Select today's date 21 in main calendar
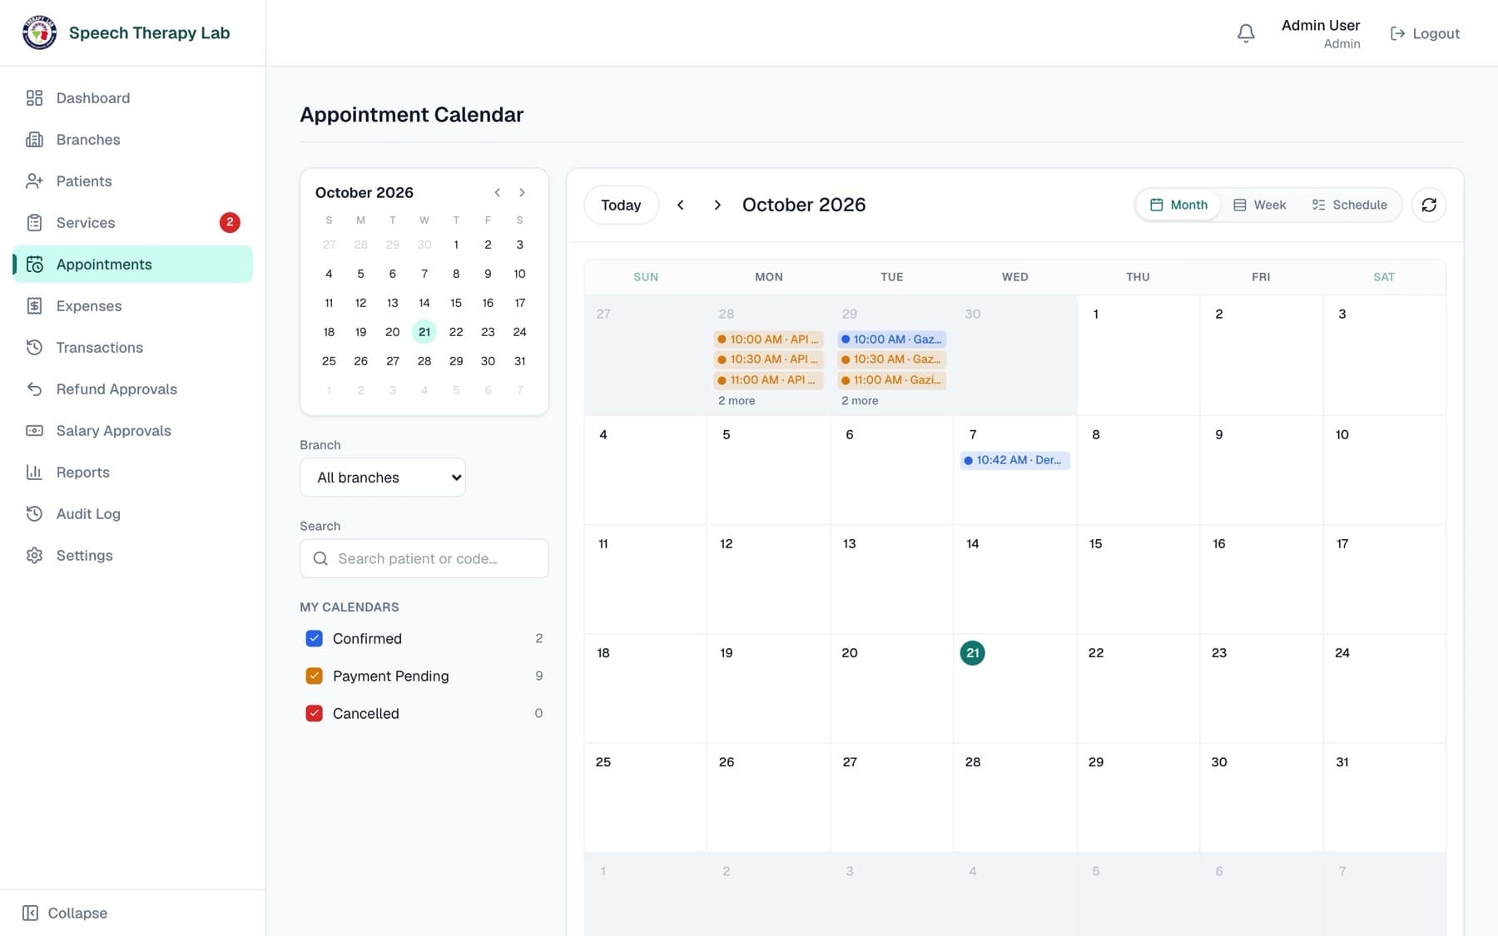 [x=972, y=653]
